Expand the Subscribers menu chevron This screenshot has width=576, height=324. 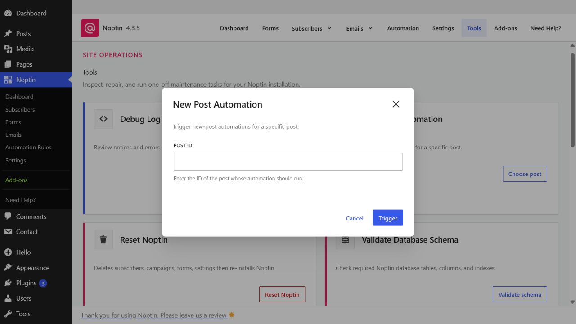pyautogui.click(x=329, y=28)
